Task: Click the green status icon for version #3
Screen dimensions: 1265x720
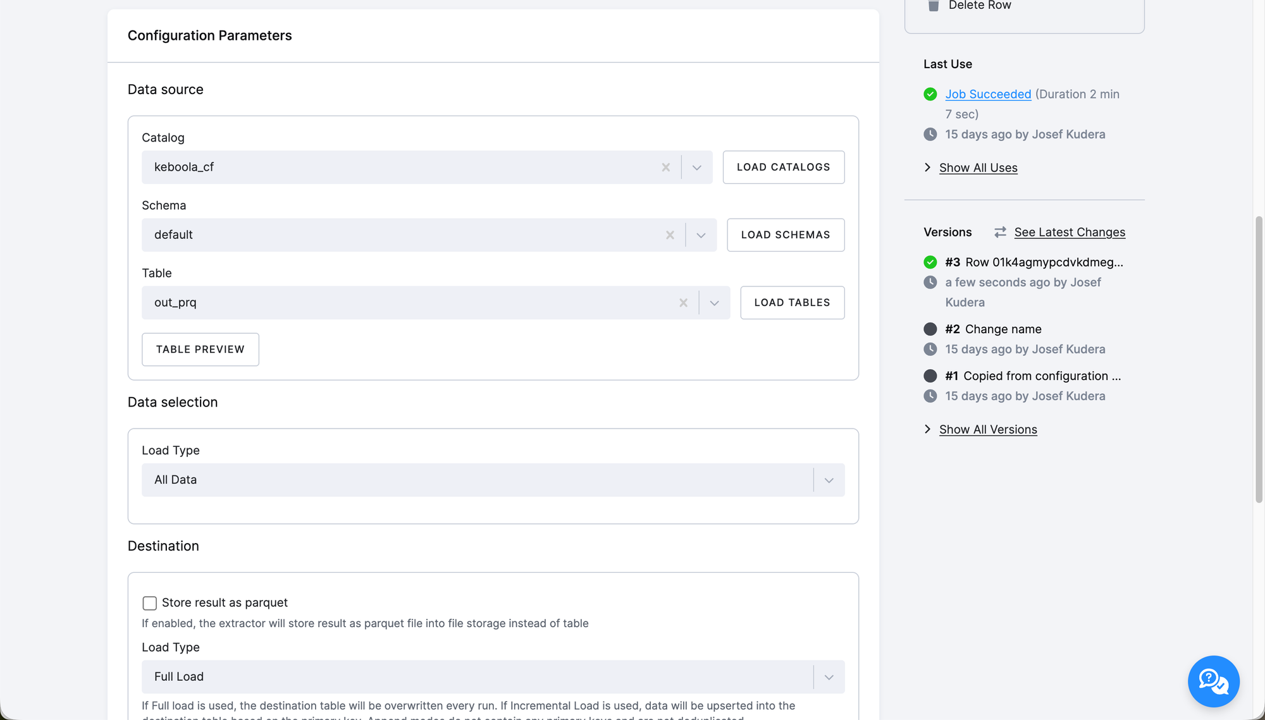Action: click(930, 262)
